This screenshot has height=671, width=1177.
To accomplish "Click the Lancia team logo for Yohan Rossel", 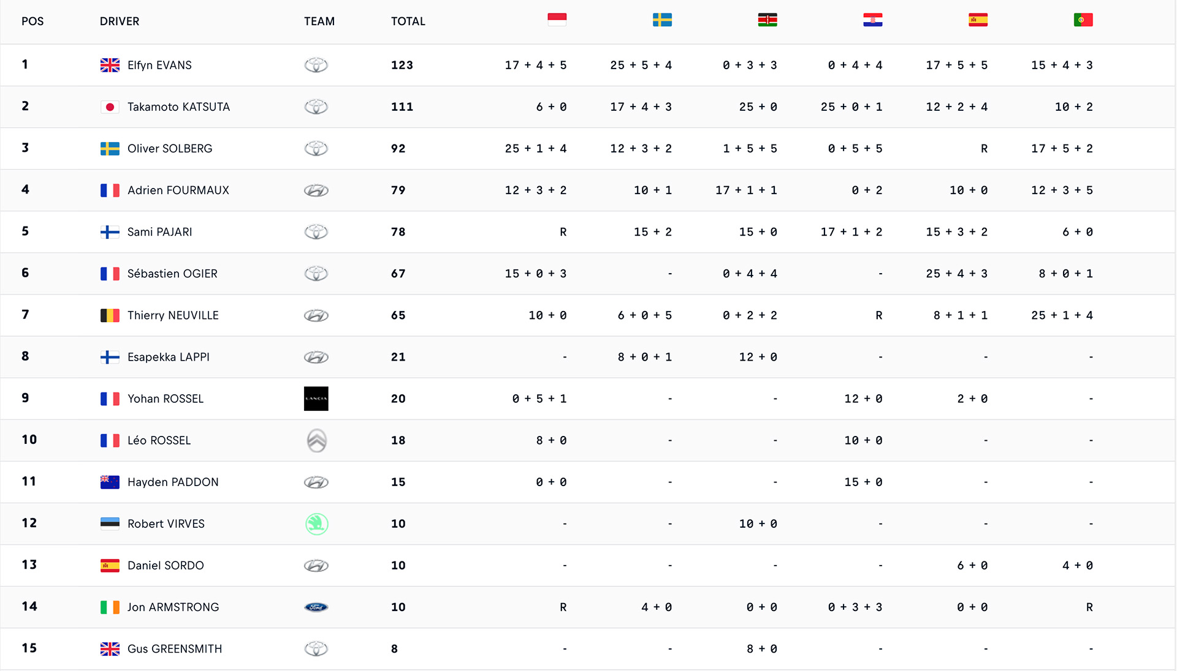I will tap(316, 399).
